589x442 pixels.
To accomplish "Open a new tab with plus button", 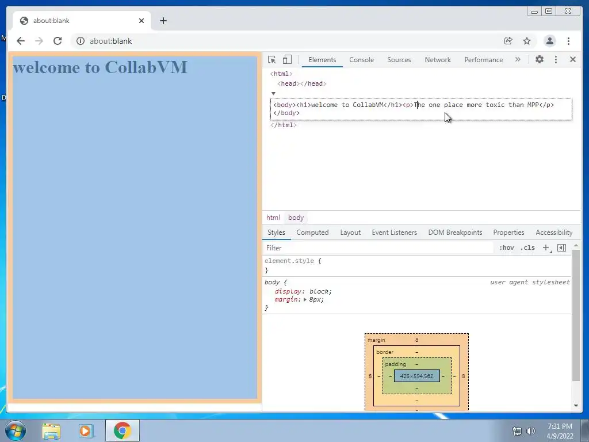I will coord(163,21).
